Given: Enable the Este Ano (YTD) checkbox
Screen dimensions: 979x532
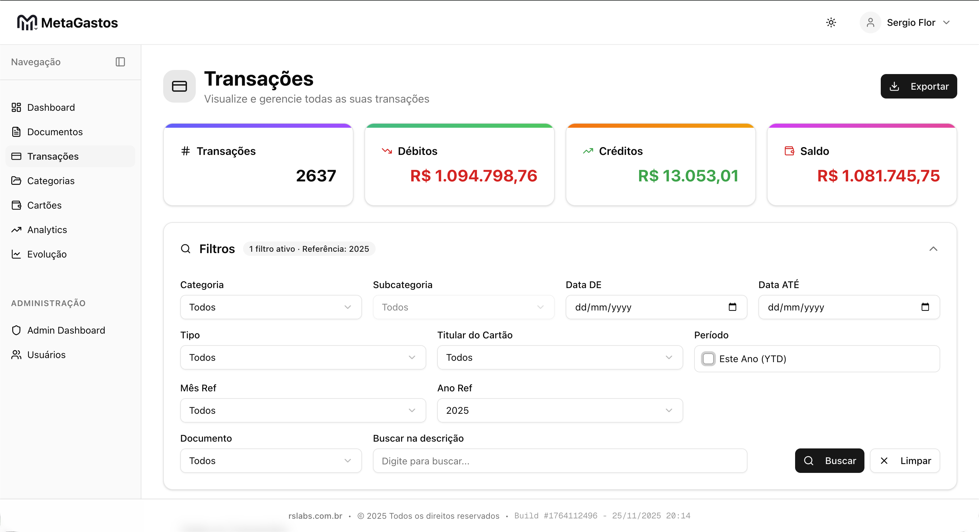Looking at the screenshot, I should [708, 358].
